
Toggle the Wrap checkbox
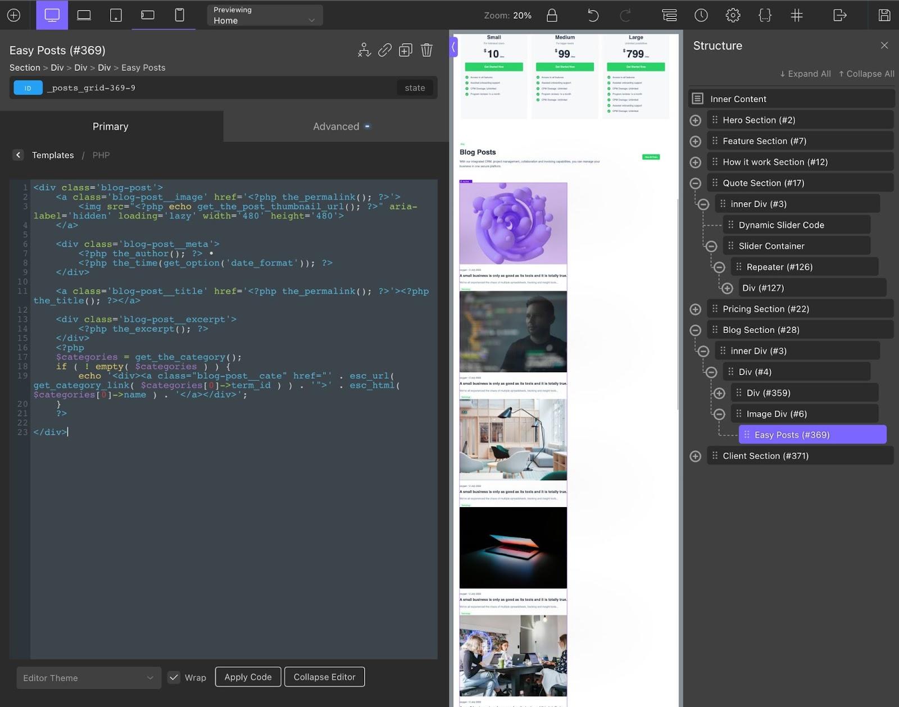click(x=174, y=678)
